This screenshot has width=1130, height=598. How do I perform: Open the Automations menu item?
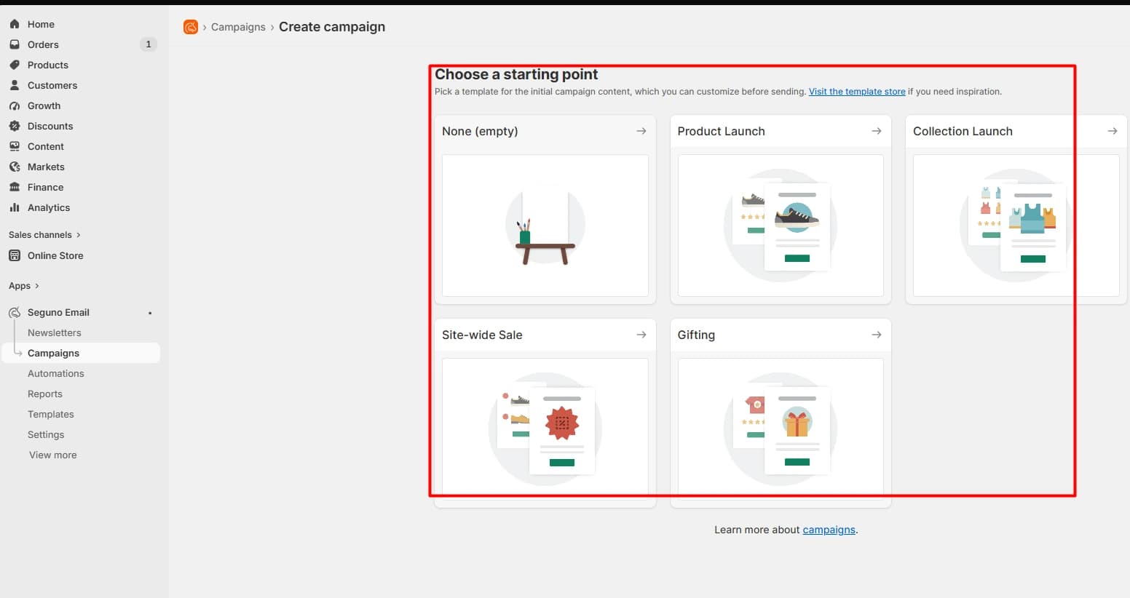[x=55, y=373]
